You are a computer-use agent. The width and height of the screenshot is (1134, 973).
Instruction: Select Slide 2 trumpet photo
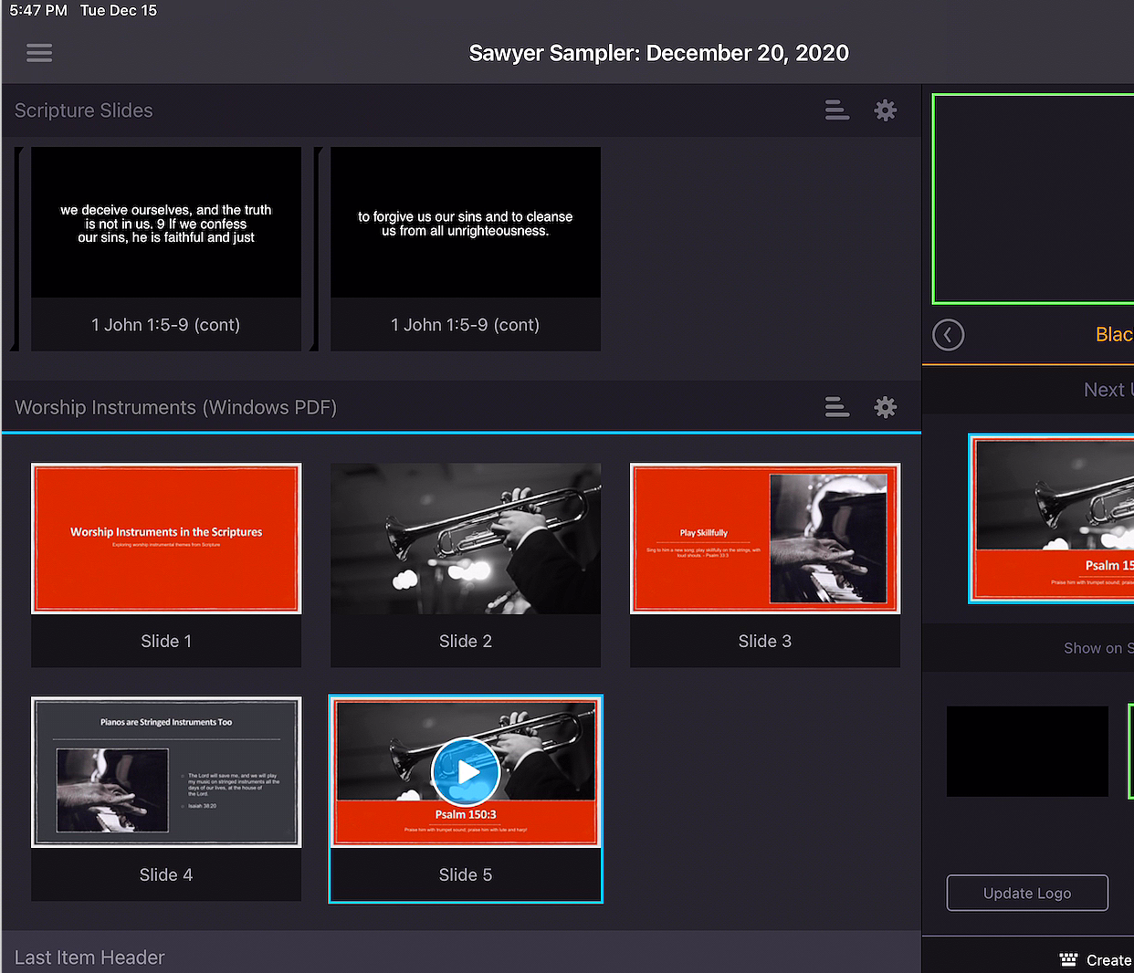(466, 565)
